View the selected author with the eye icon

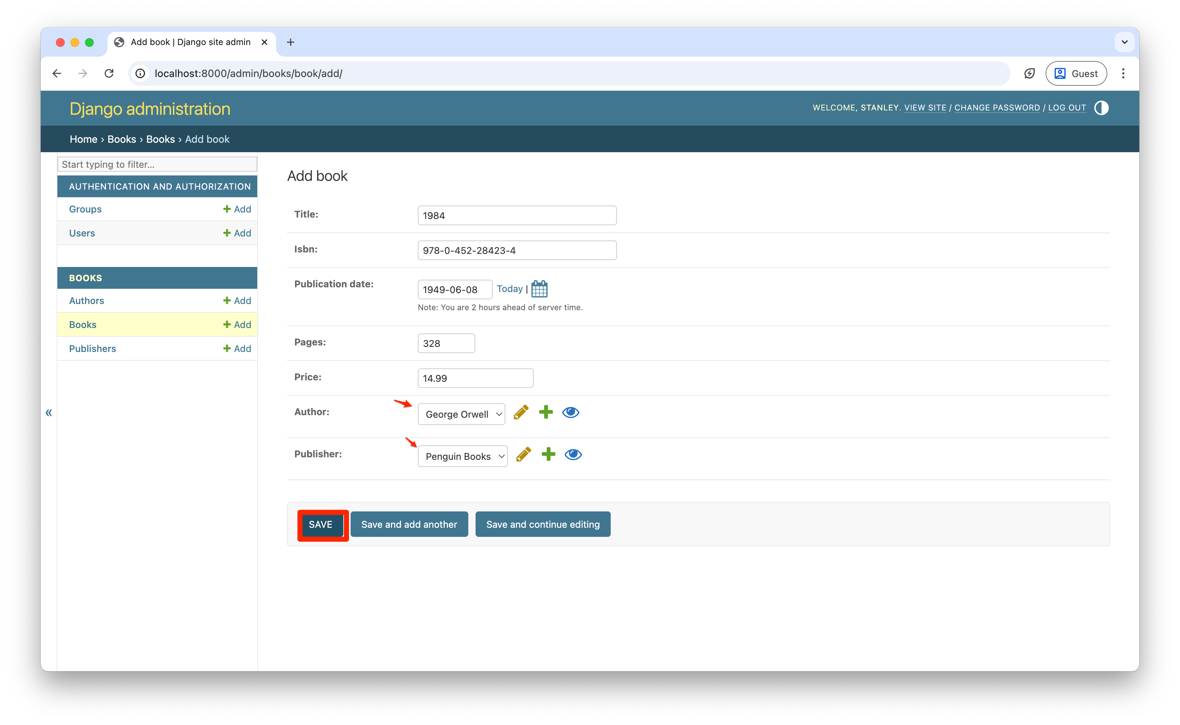click(x=571, y=412)
